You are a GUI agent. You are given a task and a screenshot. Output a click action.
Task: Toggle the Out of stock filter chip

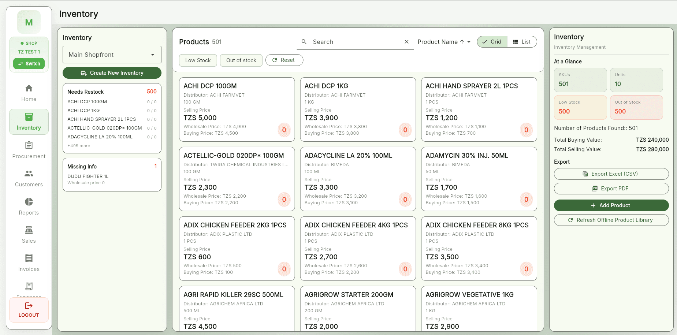(x=241, y=60)
